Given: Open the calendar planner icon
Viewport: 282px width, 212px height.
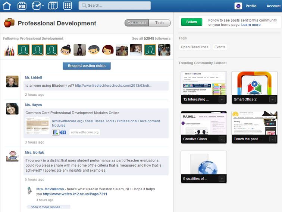Looking at the screenshot, I should tap(22, 6).
